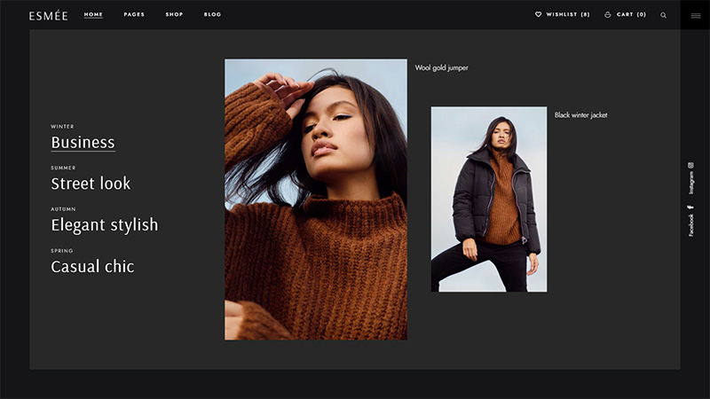Open the large brown sweater photo
The image size is (710, 399).
[x=315, y=199]
